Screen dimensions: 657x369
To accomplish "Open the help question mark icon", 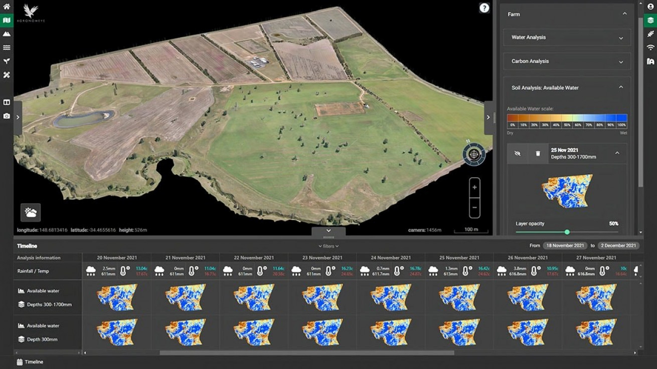I will (484, 8).
